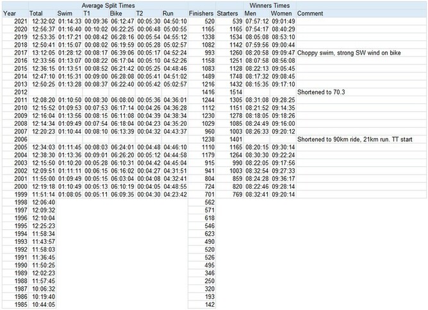The image size is (428, 310).
Task: Click the 'Finishers' column header
Action: pos(201,13)
